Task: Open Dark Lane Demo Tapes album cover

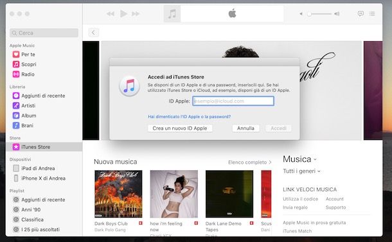Action: coord(229,194)
